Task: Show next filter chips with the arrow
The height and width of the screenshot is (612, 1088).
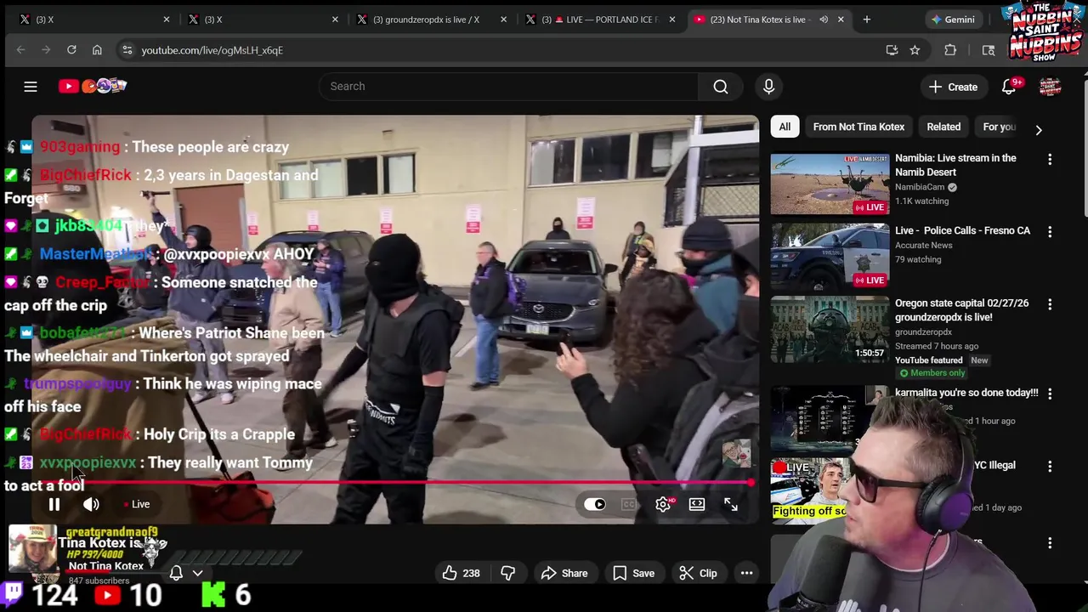Action: pos(1038,130)
